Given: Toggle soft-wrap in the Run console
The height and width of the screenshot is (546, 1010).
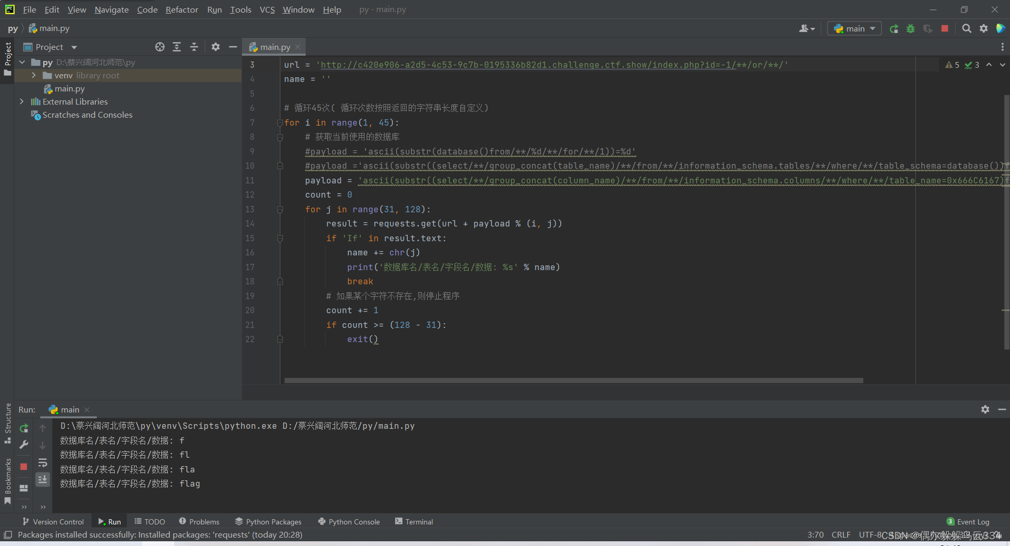Looking at the screenshot, I should (x=43, y=463).
